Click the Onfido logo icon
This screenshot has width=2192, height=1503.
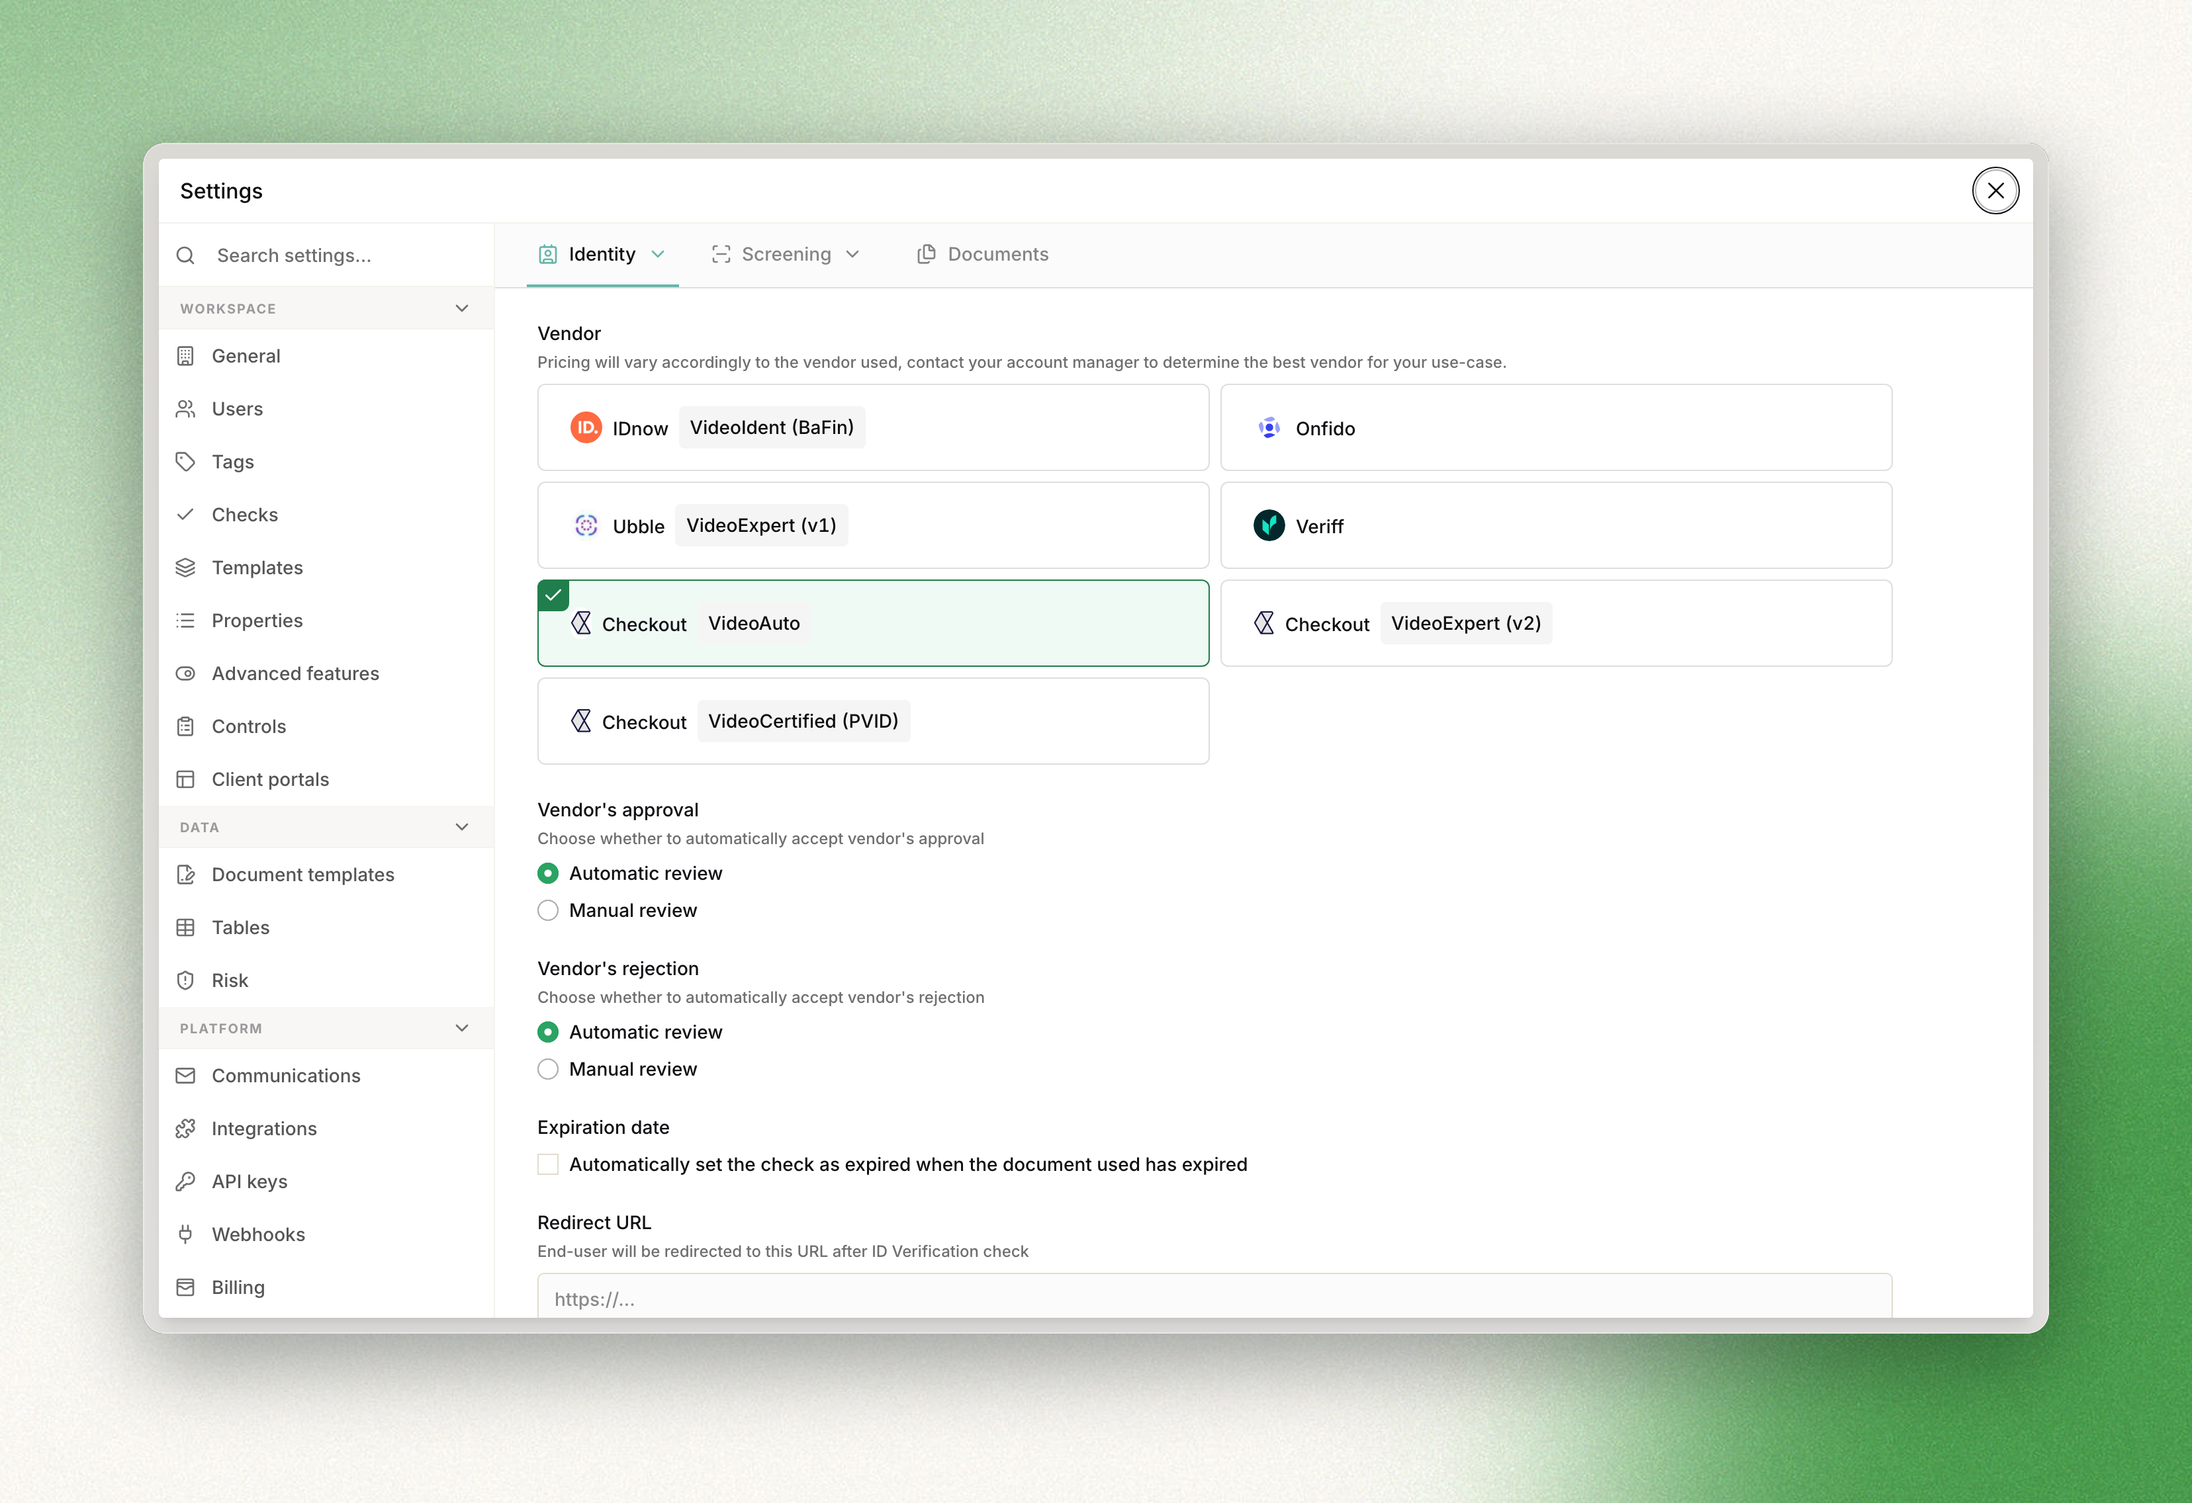[1269, 428]
